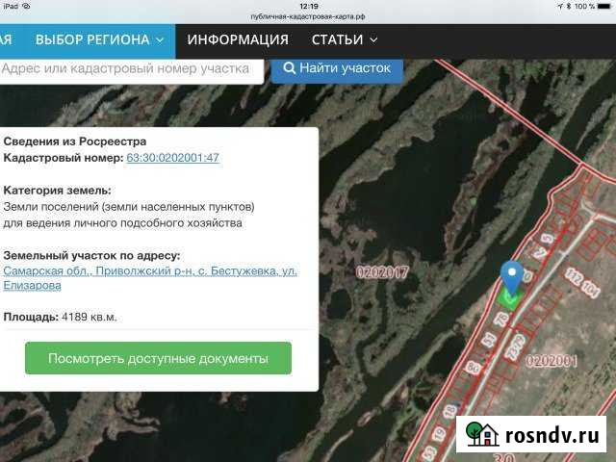Click the Категория земель heading
Image resolution: width=616 pixels, height=462 pixels.
coord(58,191)
